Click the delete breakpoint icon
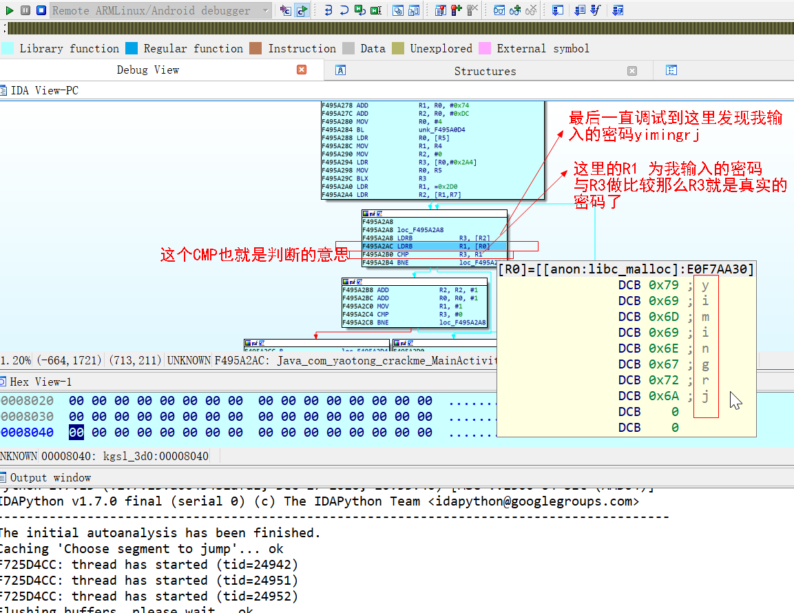Image resolution: width=794 pixels, height=613 pixels. click(x=472, y=10)
